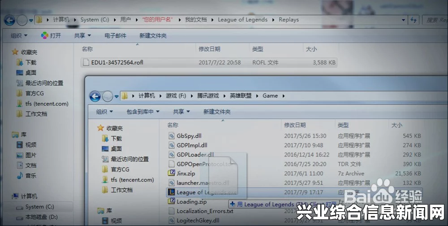Image resolution: width=448 pixels, height=226 pixels.
Task: Select GDPOpenProtocol.tdr file icon
Action: click(x=172, y=164)
